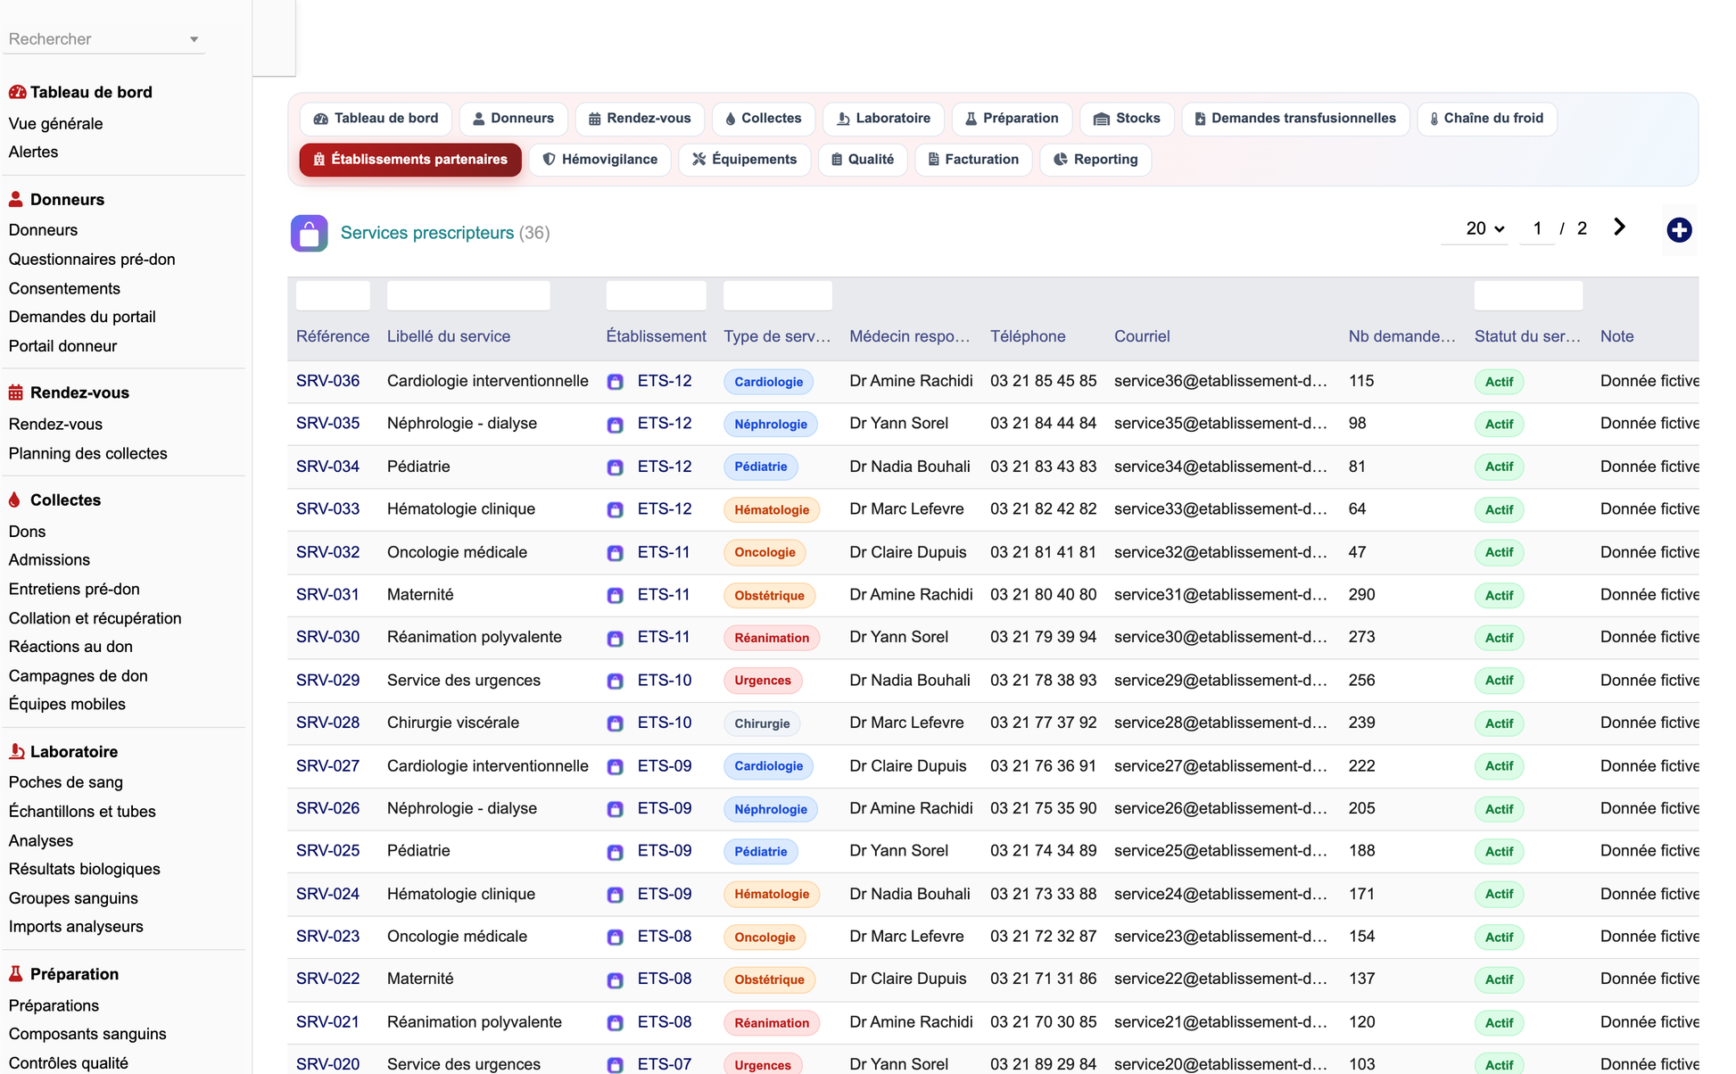Open Alertes in the sidebar

click(x=33, y=153)
